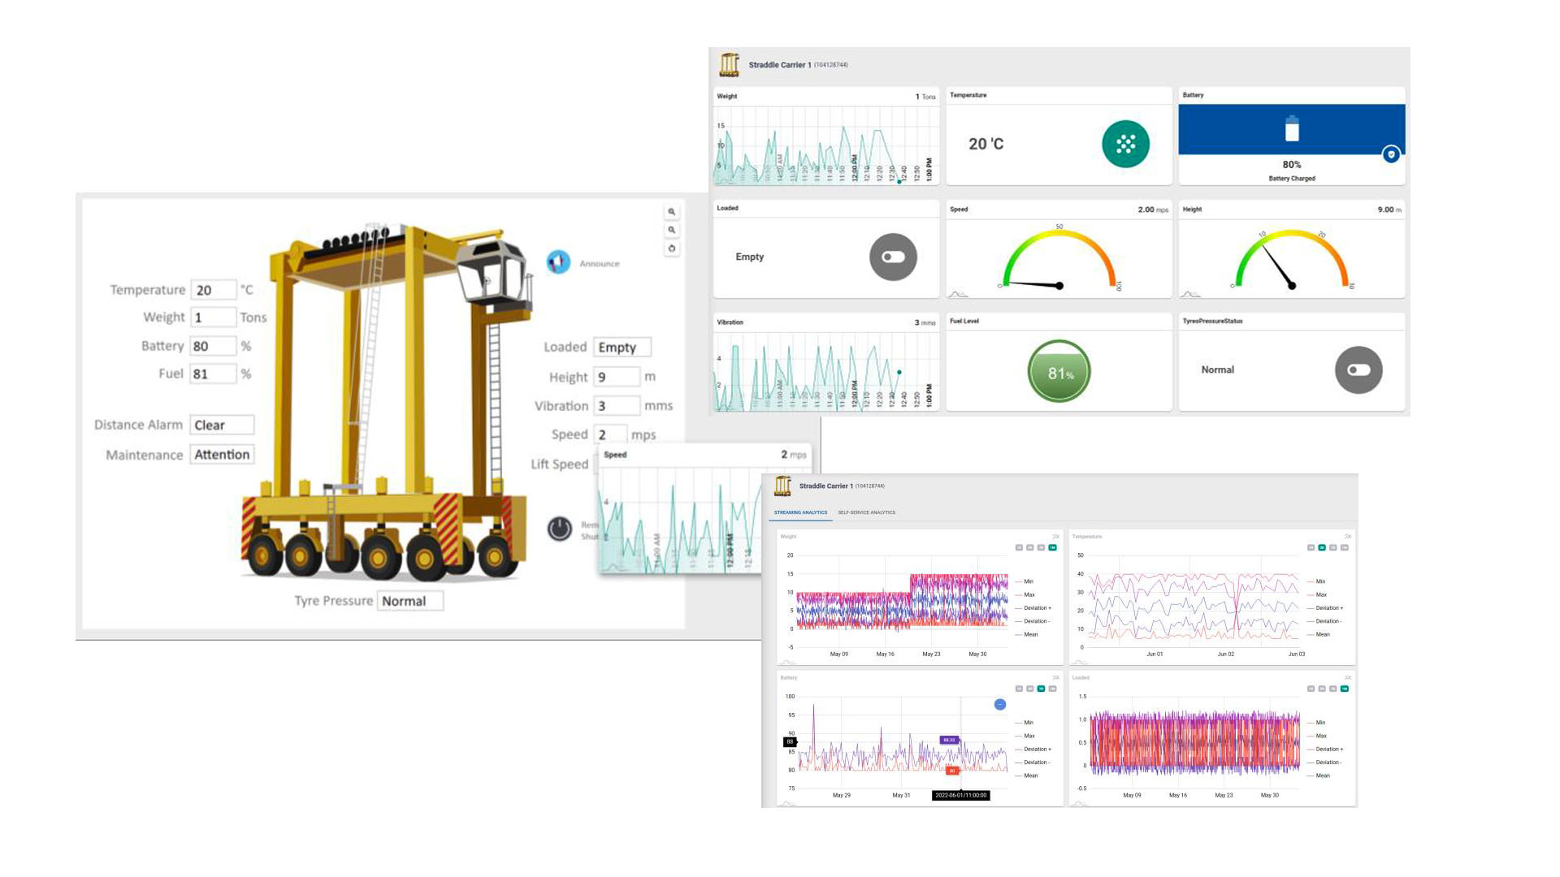Switch to the Self-Service Analytics tab
1560x877 pixels.
(x=866, y=512)
